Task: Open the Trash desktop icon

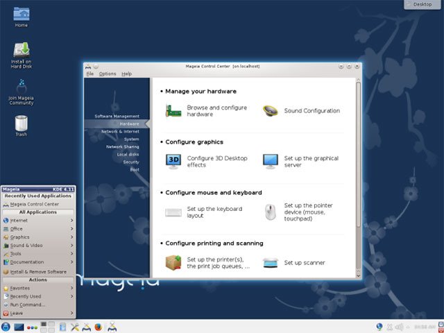Action: pyautogui.click(x=22, y=123)
